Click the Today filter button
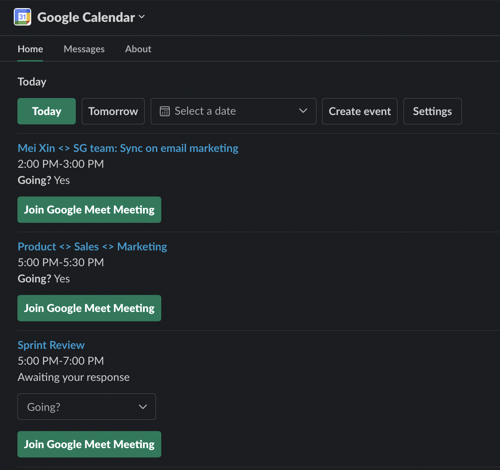 46,111
